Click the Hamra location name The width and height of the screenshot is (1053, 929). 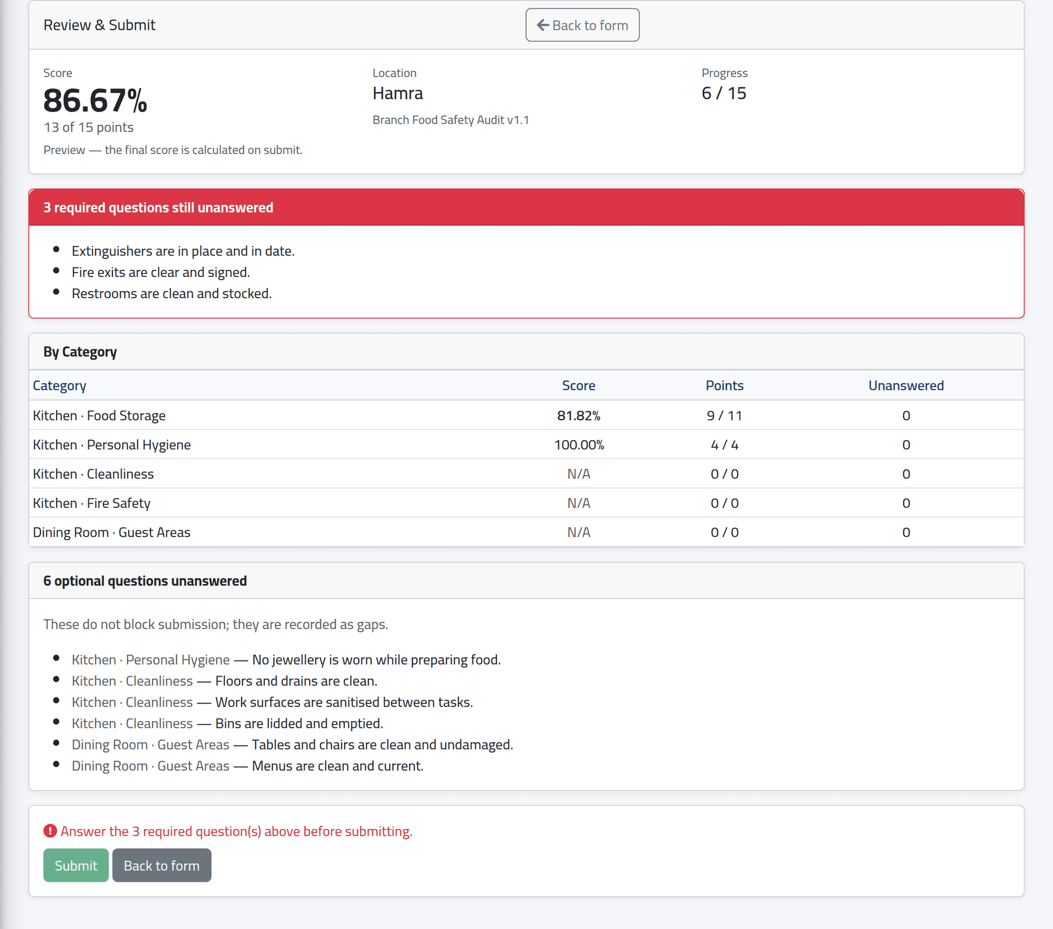point(398,93)
